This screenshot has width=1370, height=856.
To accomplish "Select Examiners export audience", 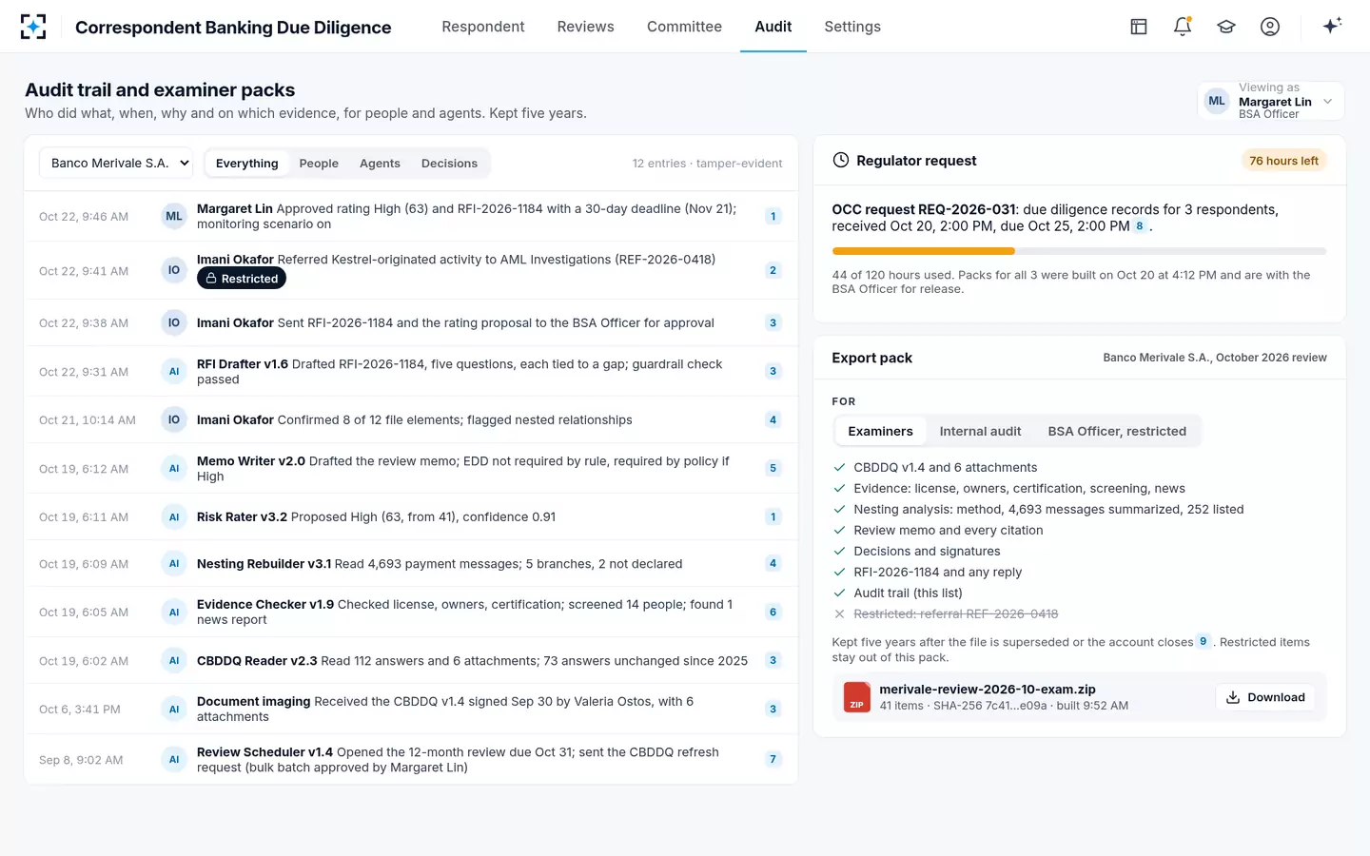I will coord(881,431).
